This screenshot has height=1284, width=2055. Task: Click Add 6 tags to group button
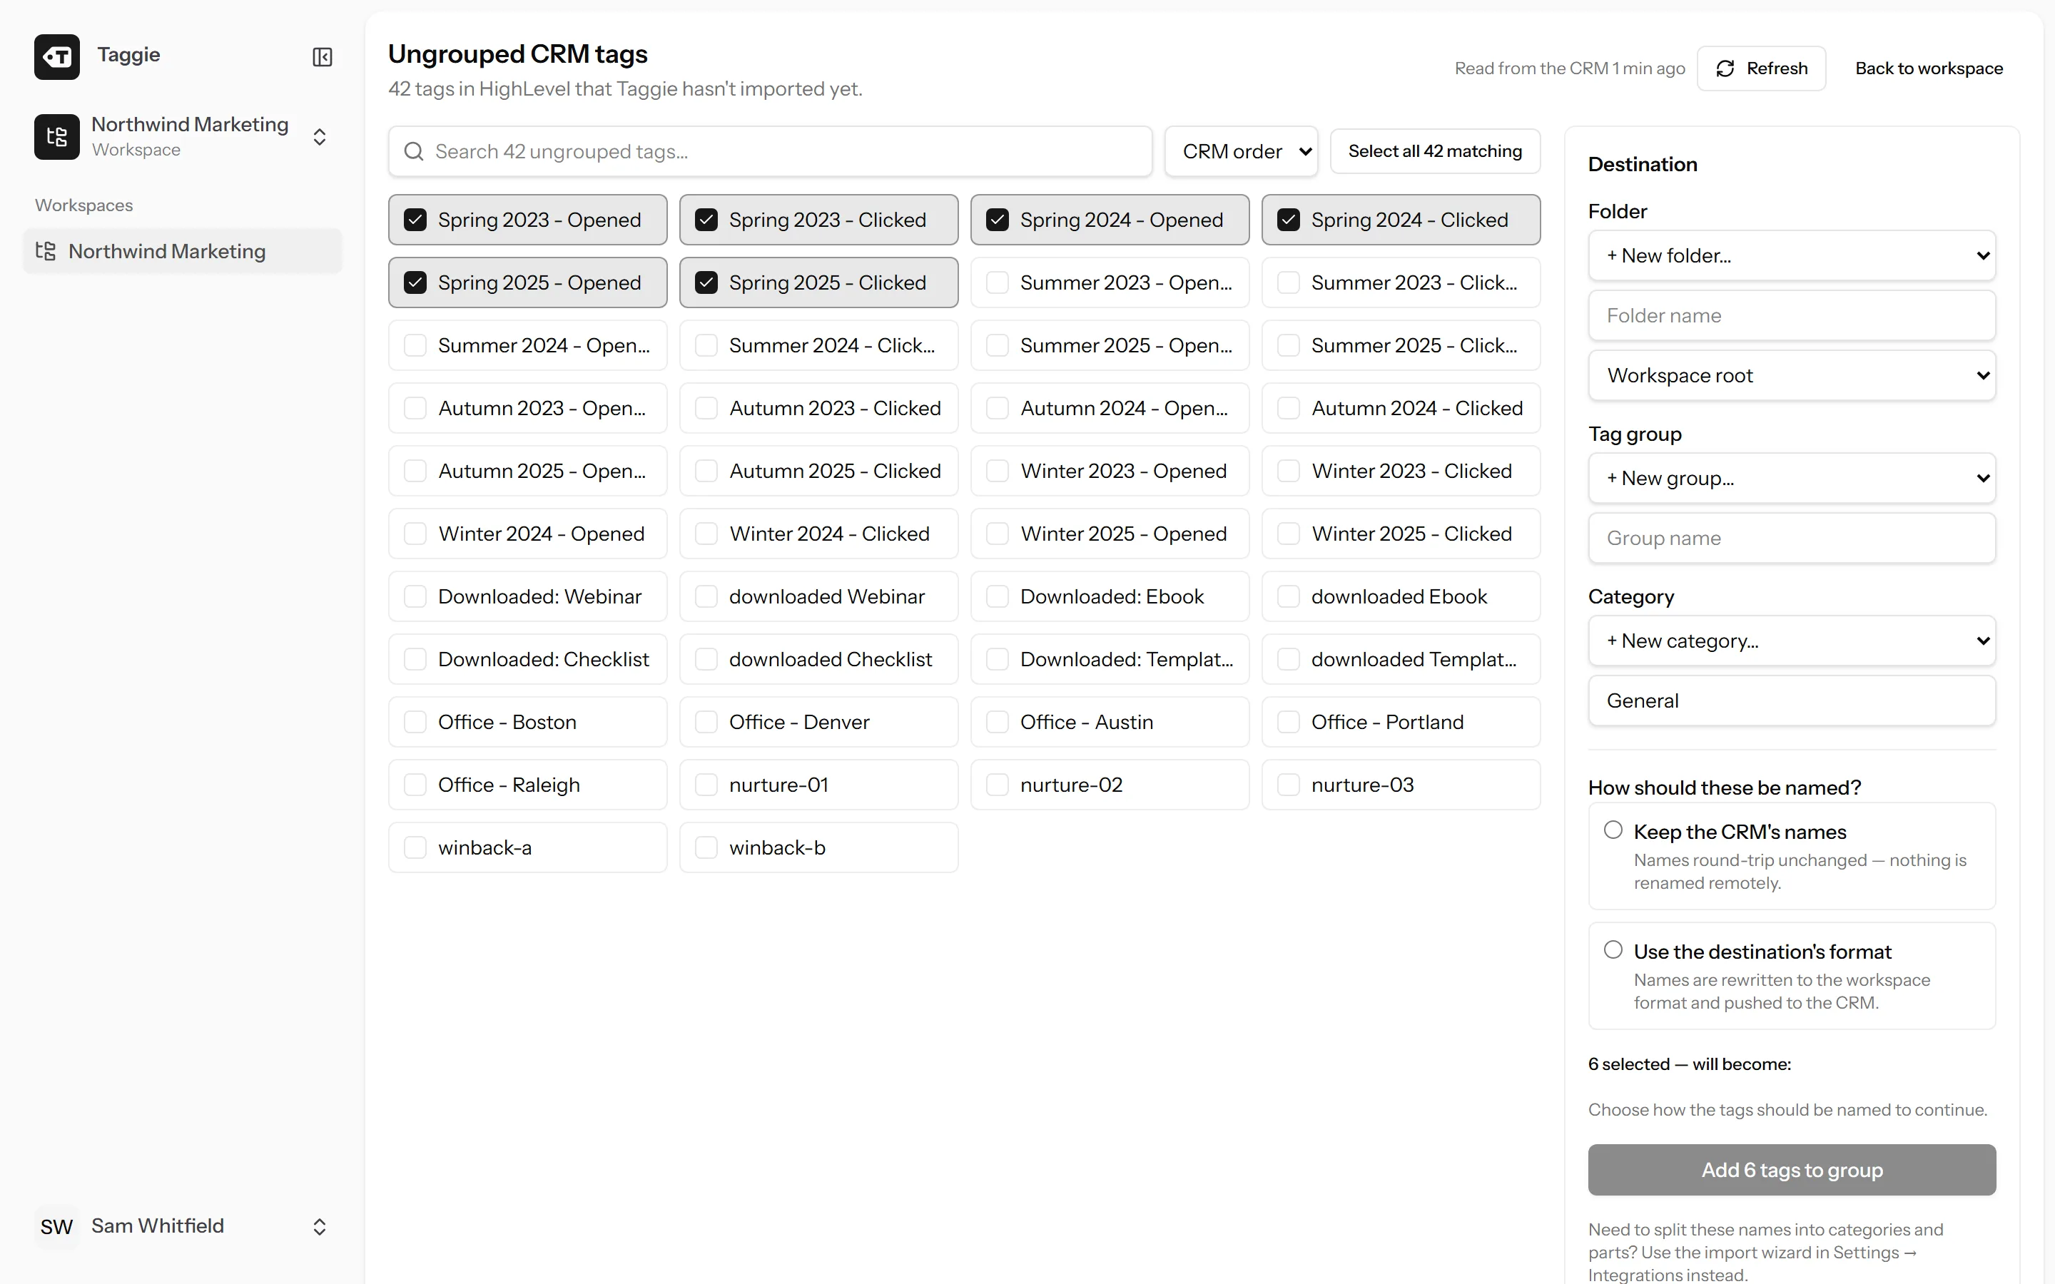(1792, 1169)
